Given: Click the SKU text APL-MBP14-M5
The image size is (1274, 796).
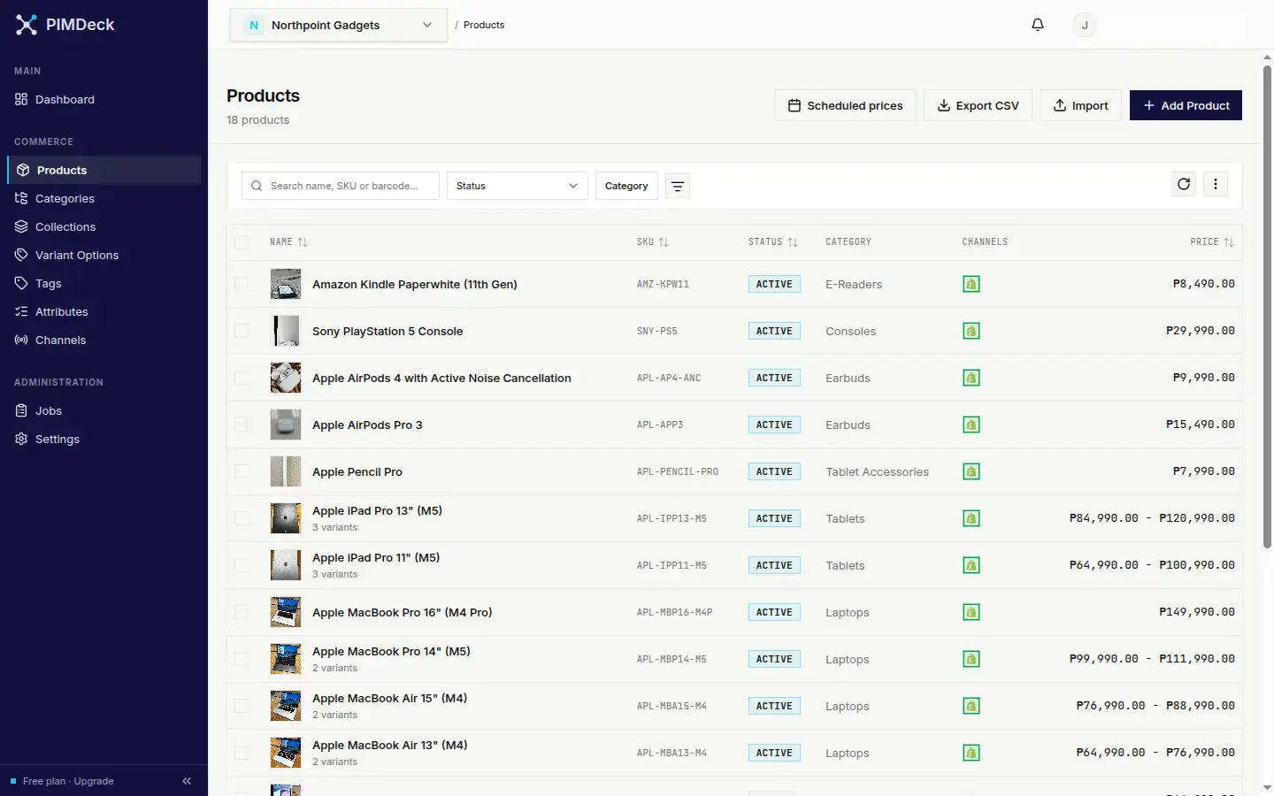Looking at the screenshot, I should (x=672, y=659).
